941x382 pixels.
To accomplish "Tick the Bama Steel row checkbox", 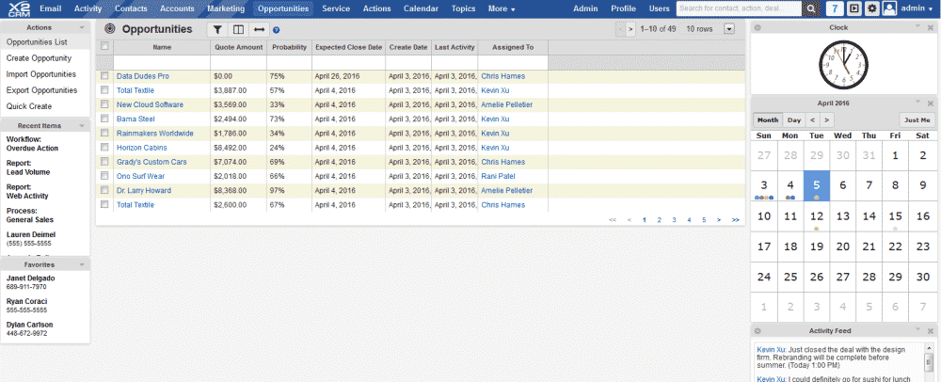I will tap(104, 119).
